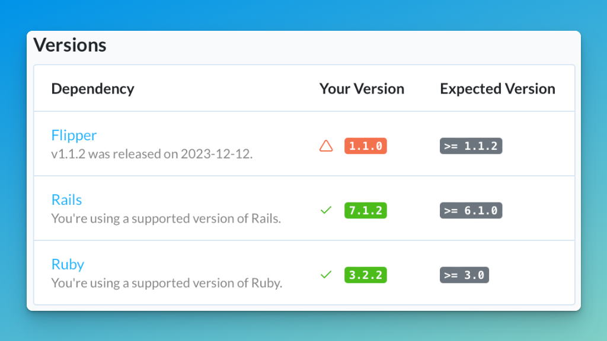Click 'You're using a supported version of Rails.'
607x341 pixels.
(166, 218)
